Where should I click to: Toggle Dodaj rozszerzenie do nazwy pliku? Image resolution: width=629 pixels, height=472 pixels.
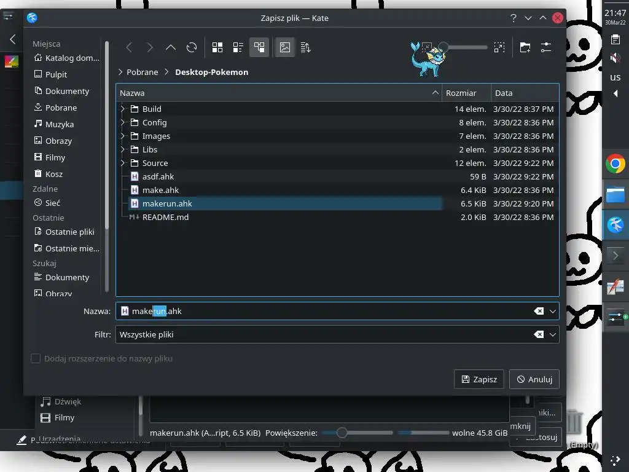36,358
